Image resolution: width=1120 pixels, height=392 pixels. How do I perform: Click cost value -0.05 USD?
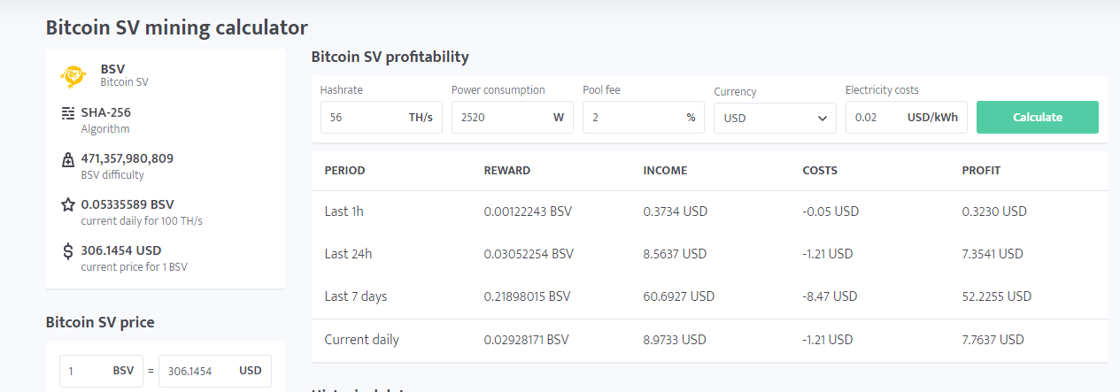pyautogui.click(x=830, y=211)
